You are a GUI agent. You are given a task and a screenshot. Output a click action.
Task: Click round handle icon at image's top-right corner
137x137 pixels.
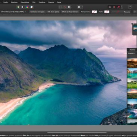click(132, 24)
